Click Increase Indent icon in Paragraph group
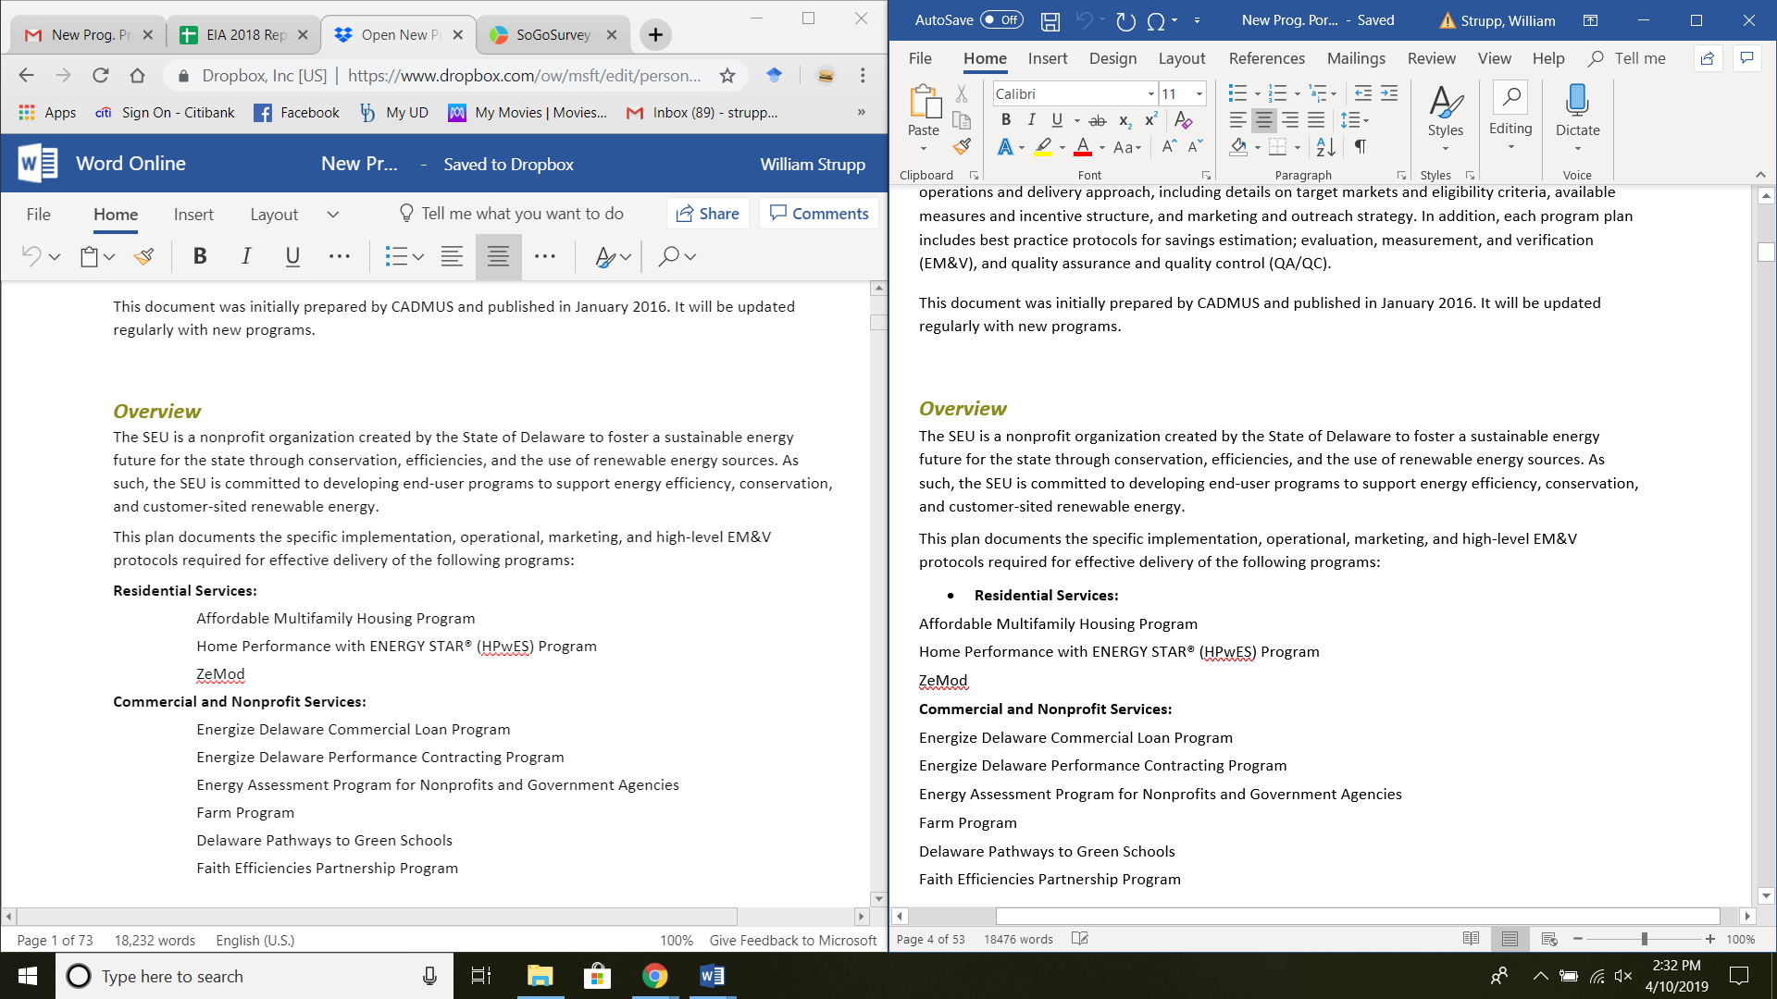 point(1389,93)
